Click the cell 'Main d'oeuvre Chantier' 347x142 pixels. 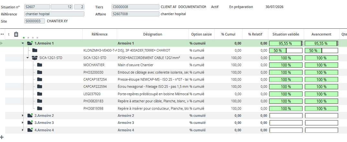coord(136,65)
